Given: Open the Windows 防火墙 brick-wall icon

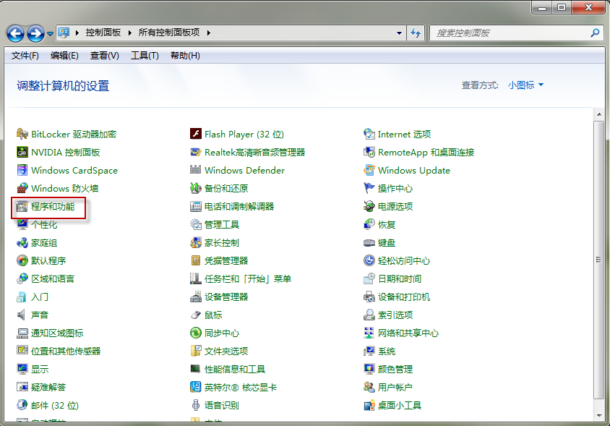Looking at the screenshot, I should click(22, 188).
